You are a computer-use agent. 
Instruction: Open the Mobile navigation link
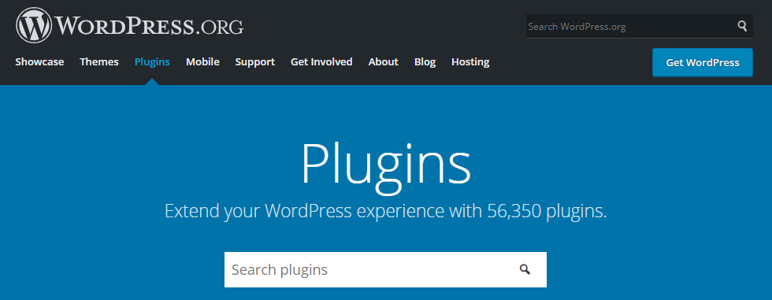coord(202,62)
